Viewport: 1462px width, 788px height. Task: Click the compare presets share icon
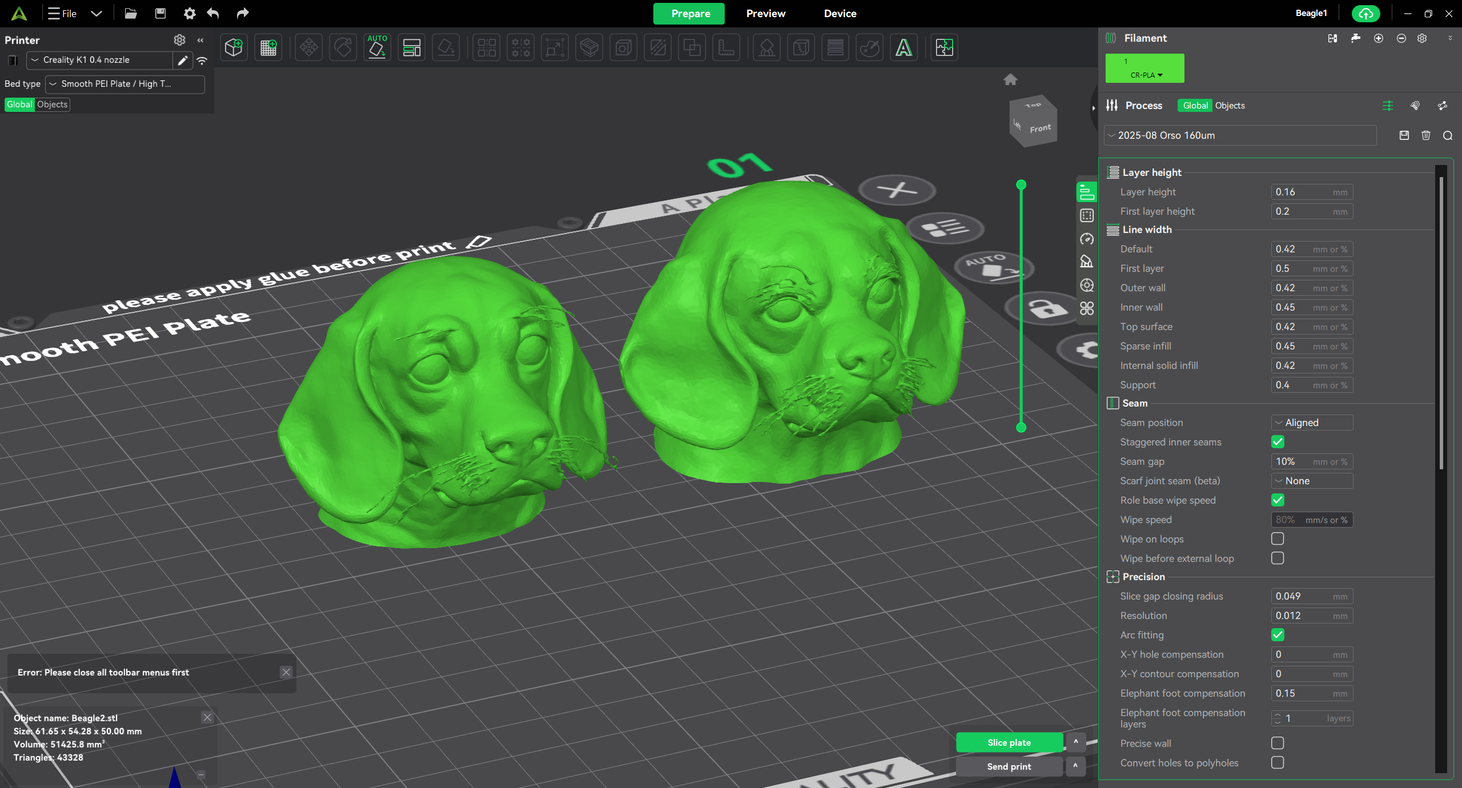pos(1443,106)
